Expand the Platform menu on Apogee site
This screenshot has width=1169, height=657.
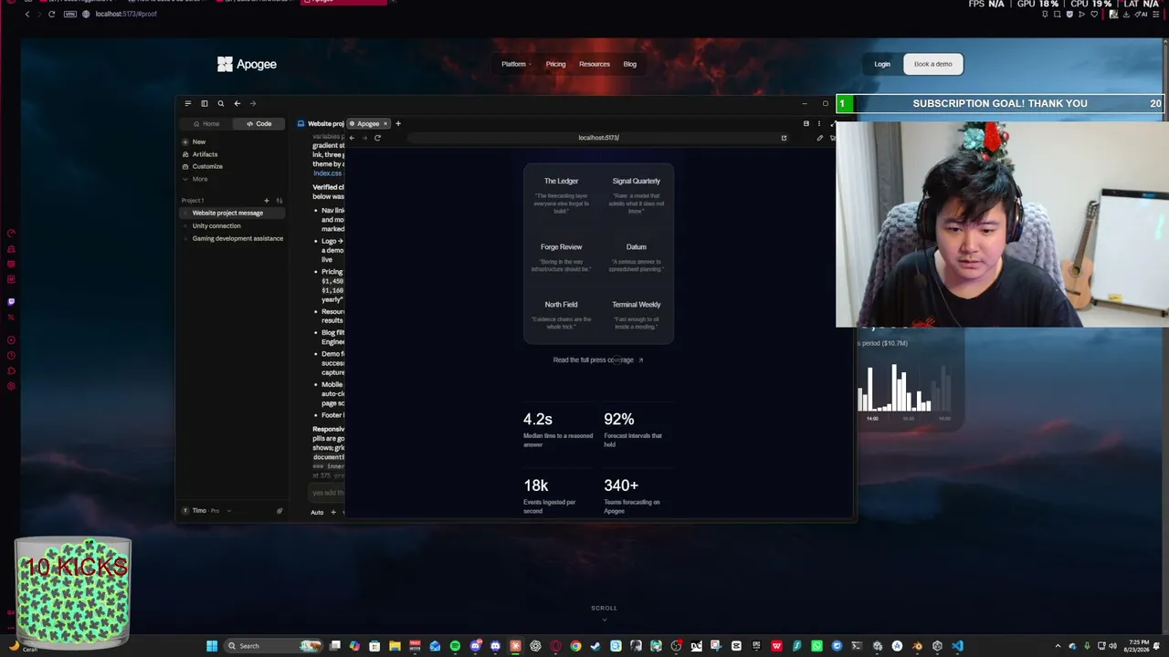(515, 64)
